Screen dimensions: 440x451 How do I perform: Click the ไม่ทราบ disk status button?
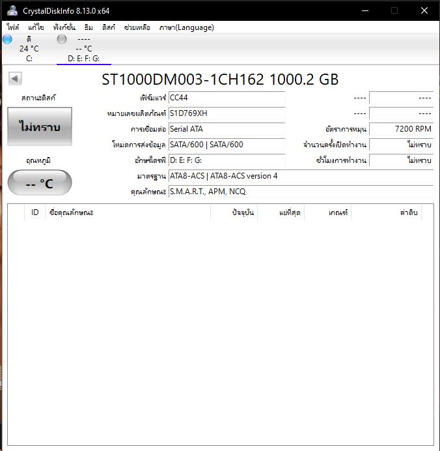40,126
